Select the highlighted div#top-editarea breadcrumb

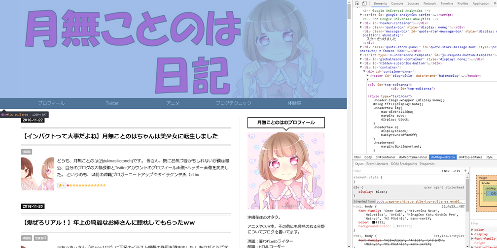click(442, 157)
